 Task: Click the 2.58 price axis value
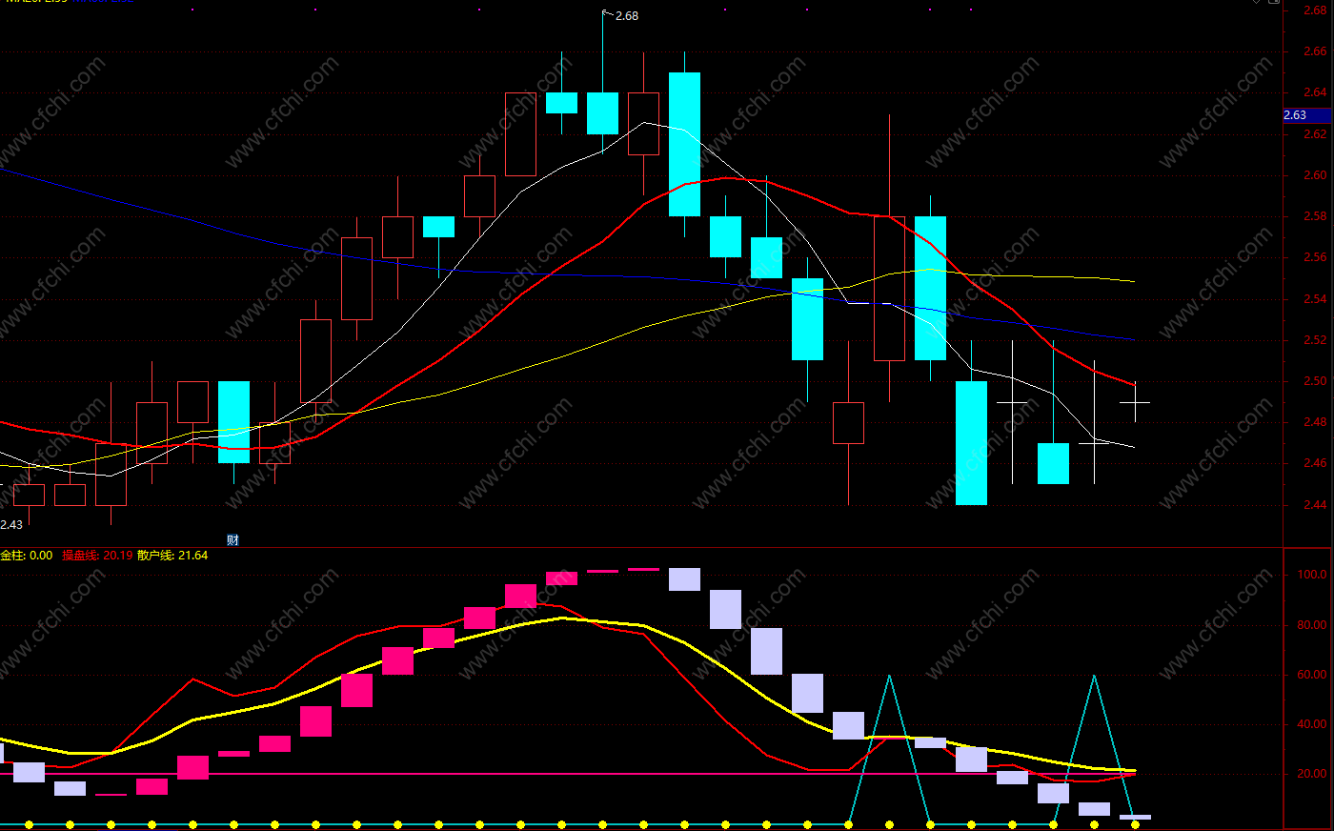point(1315,216)
